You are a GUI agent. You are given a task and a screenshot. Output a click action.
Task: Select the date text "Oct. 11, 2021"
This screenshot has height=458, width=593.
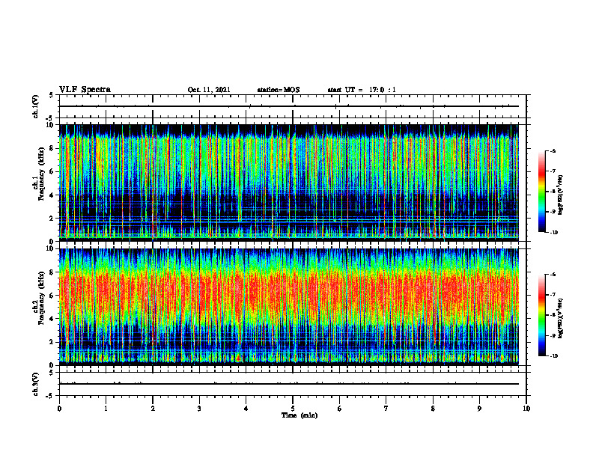[x=209, y=90]
